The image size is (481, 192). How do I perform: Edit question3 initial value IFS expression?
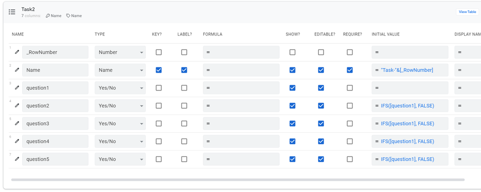point(410,123)
